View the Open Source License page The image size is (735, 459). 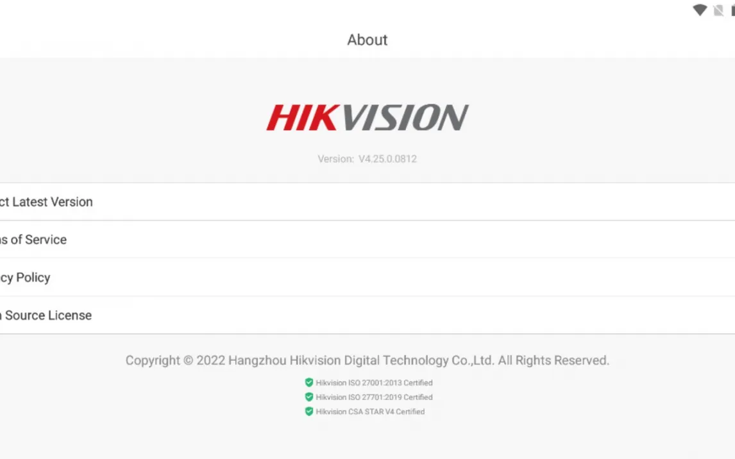point(46,315)
